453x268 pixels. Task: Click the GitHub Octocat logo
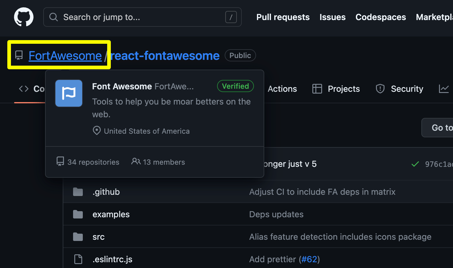click(x=24, y=17)
